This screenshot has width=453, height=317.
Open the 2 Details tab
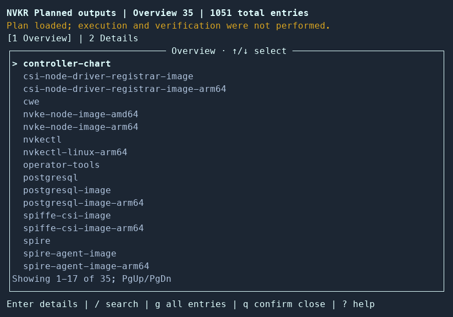point(114,38)
